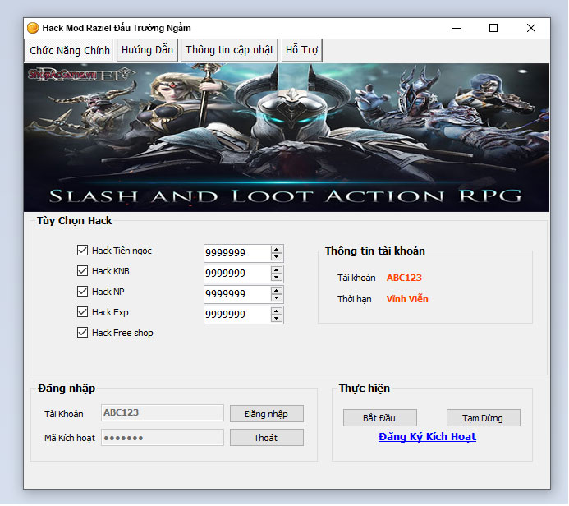Increase the Hack KNB value with up arrow
Image resolution: width=569 pixels, height=506 pixels.
277,270
